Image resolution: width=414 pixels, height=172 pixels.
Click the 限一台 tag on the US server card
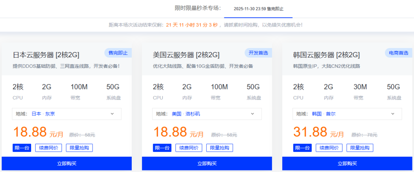click(162, 148)
